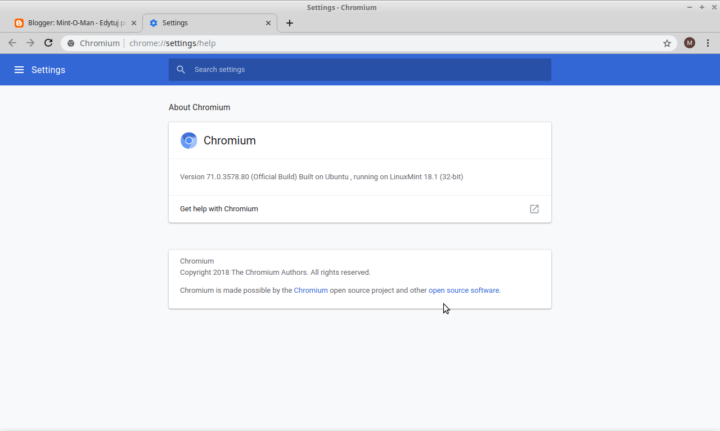The width and height of the screenshot is (720, 431).
Task: Click the Chromium logo in About card
Action: tap(188, 140)
